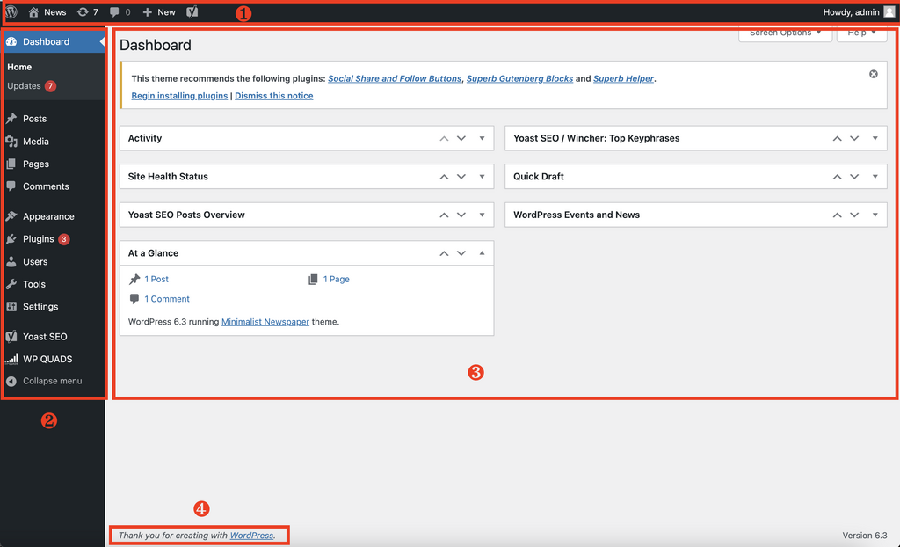Click pushpin icon next to 1 Post
Viewport: 900px width, 547px height.
click(x=134, y=280)
